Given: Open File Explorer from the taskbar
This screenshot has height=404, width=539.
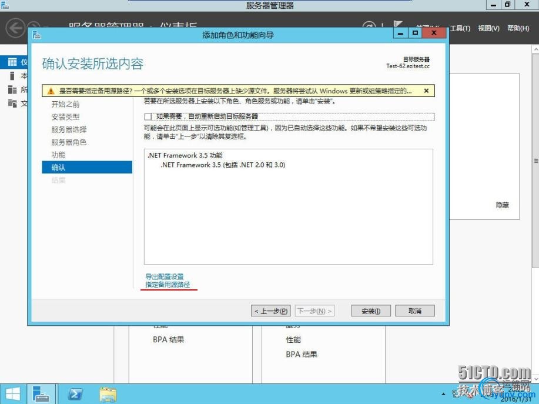Looking at the screenshot, I should coord(108,394).
